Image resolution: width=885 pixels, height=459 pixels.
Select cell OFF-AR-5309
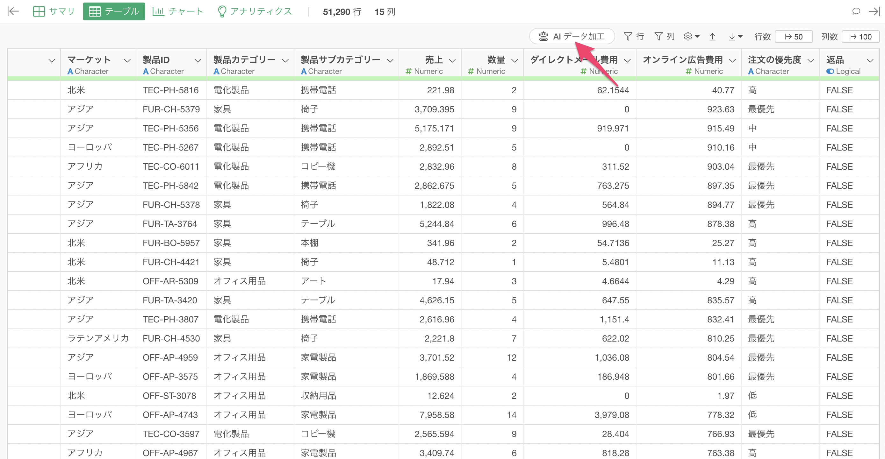click(x=170, y=281)
